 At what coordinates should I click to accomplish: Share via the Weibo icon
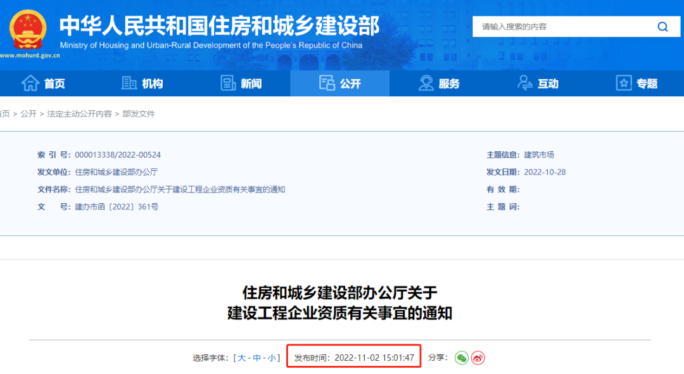(x=478, y=358)
